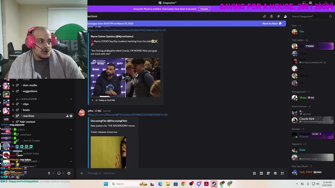Open the GIF picker
The height and width of the screenshot is (188, 335).
click(x=261, y=173)
